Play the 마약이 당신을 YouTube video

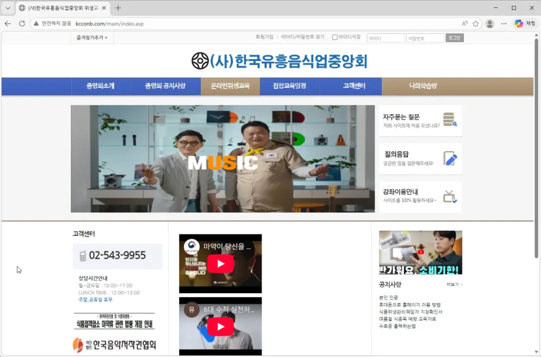click(220, 264)
